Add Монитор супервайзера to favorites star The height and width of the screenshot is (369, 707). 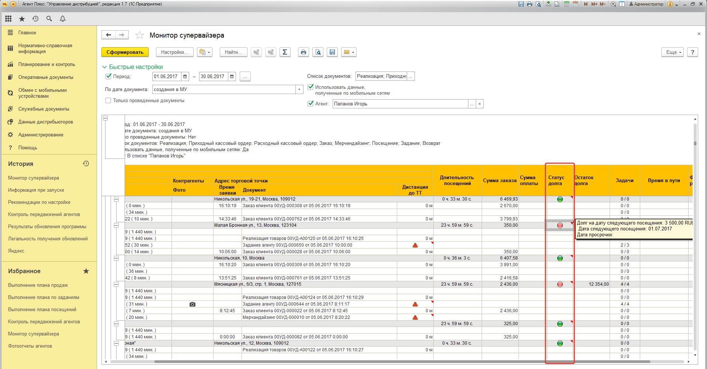[x=139, y=35]
